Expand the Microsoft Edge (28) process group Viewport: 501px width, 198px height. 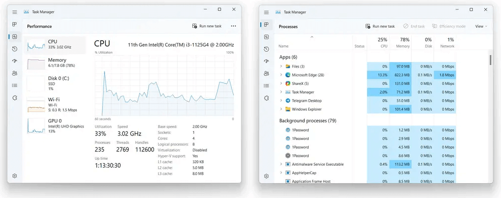(x=281, y=75)
